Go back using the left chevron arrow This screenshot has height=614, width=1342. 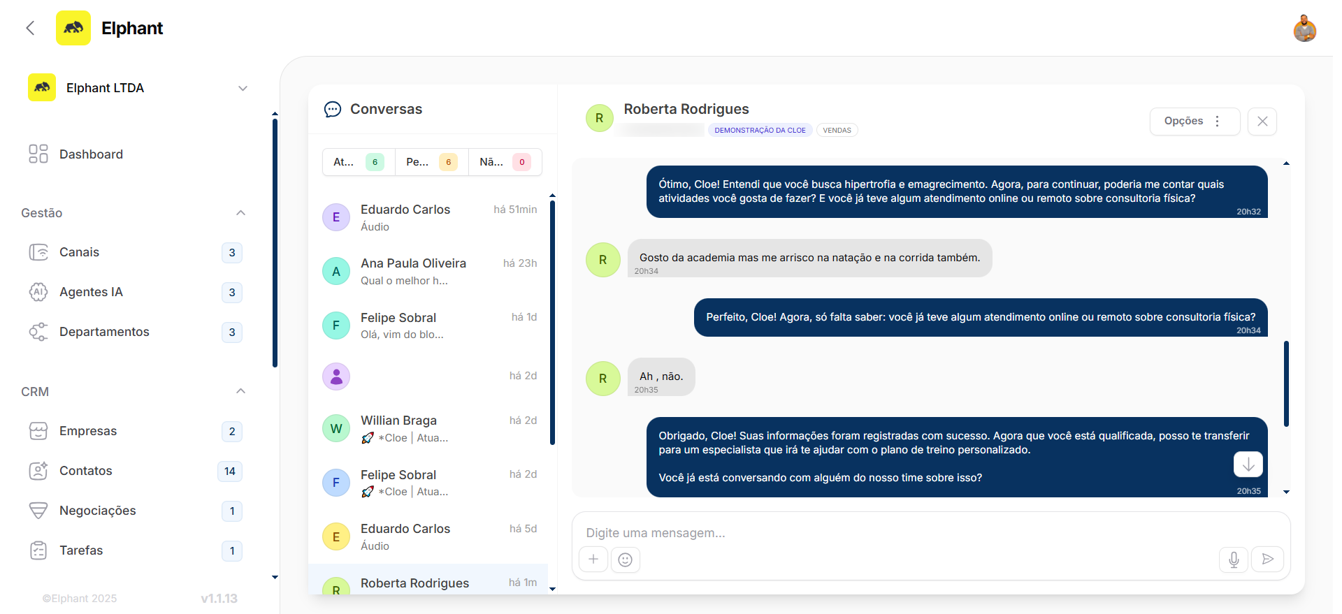(30, 28)
